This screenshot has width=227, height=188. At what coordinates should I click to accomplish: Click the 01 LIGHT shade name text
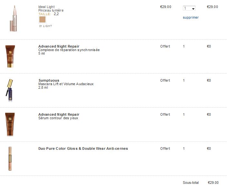45,26
